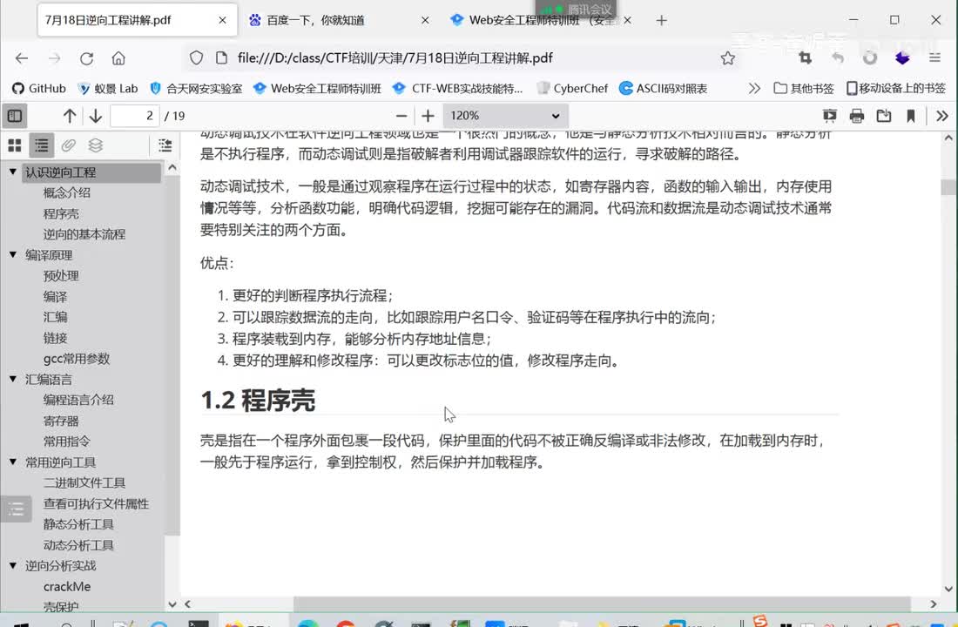Click the shield tracking protection icon
The height and width of the screenshot is (627, 958).
tap(196, 58)
